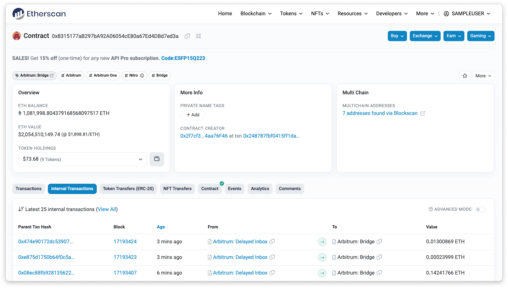Viewport: 508px width, 288px height.
Task: Open block 17193424 link
Action: [125, 242]
